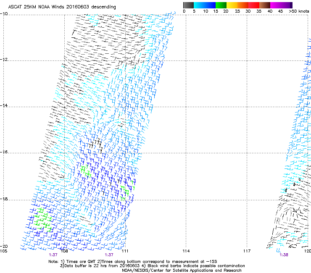Select the orange 25-30 knots legend segment
The image size is (311, 273).
click(x=243, y=5)
